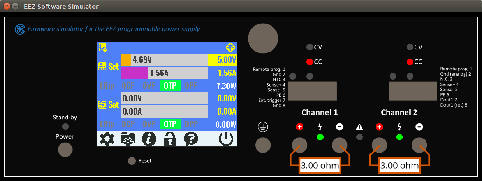Click the 4.68V voltage bar graph
The width and height of the screenshot is (482, 181).
coord(165,60)
